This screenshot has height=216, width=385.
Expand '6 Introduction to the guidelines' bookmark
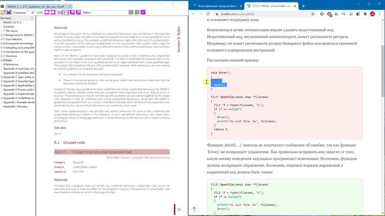1,52
